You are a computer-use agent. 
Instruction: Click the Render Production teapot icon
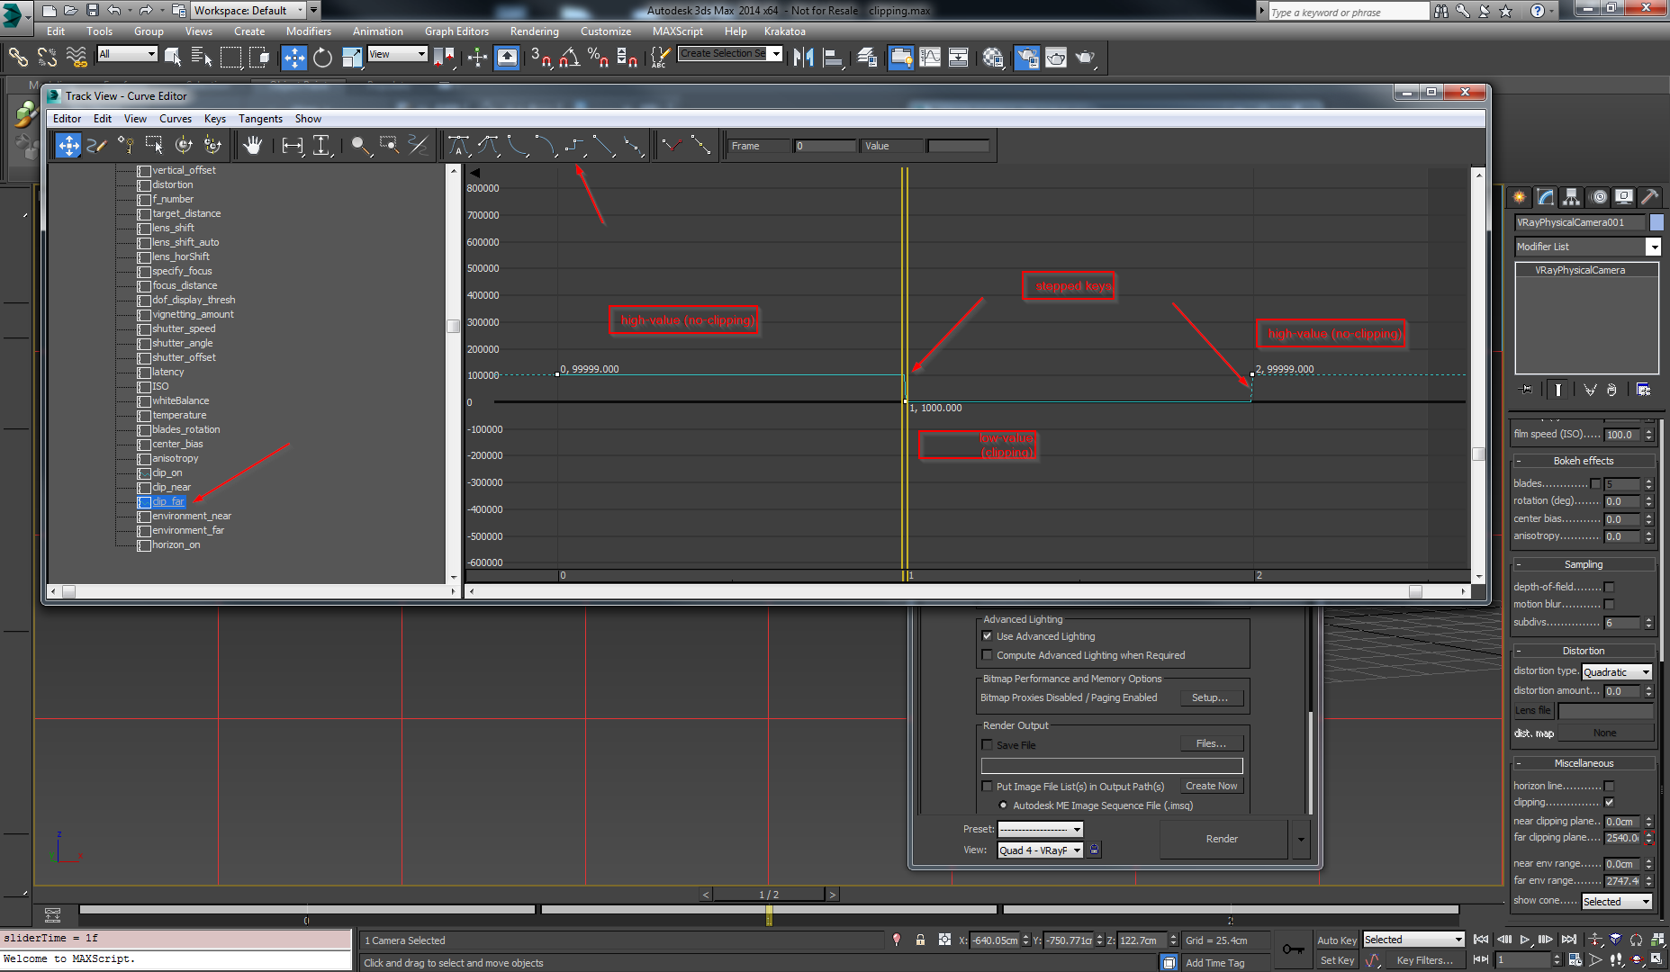coord(1085,58)
